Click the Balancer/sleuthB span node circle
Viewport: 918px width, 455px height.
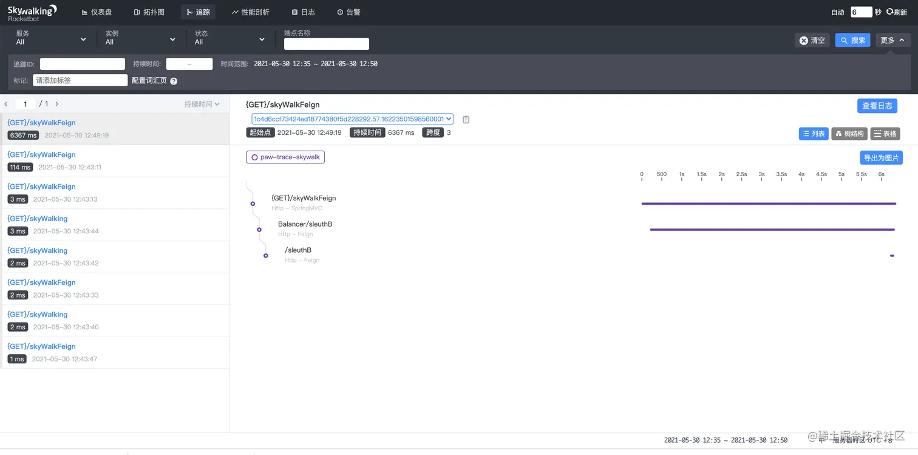point(259,230)
